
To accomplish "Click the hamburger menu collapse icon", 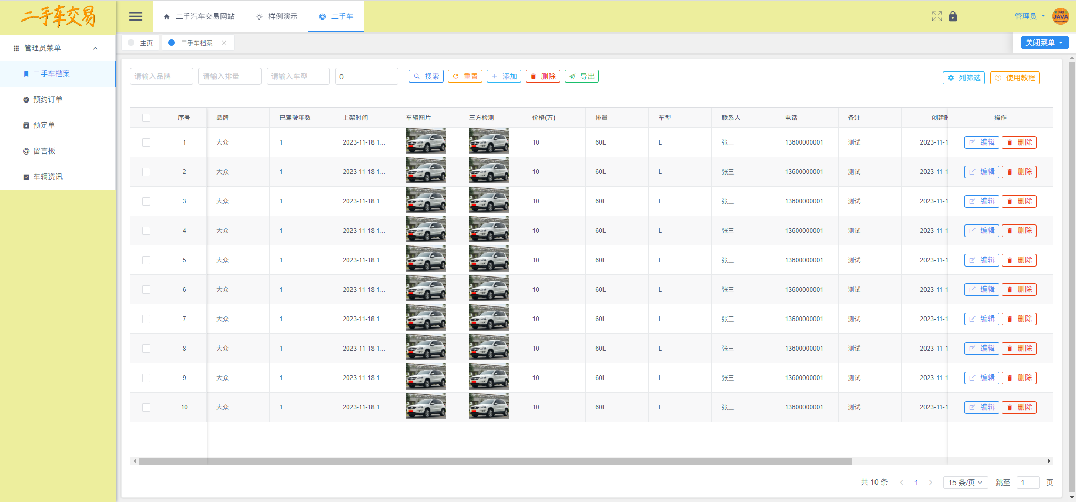I will click(x=136, y=16).
